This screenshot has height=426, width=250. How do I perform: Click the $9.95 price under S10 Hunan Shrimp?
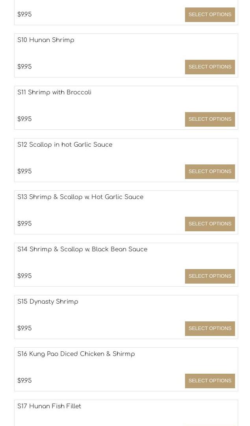click(24, 67)
